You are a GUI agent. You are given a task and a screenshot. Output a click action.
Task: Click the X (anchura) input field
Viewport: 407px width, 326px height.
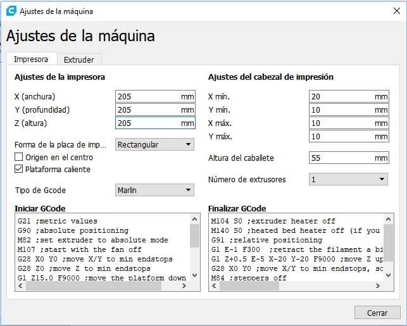pos(148,96)
